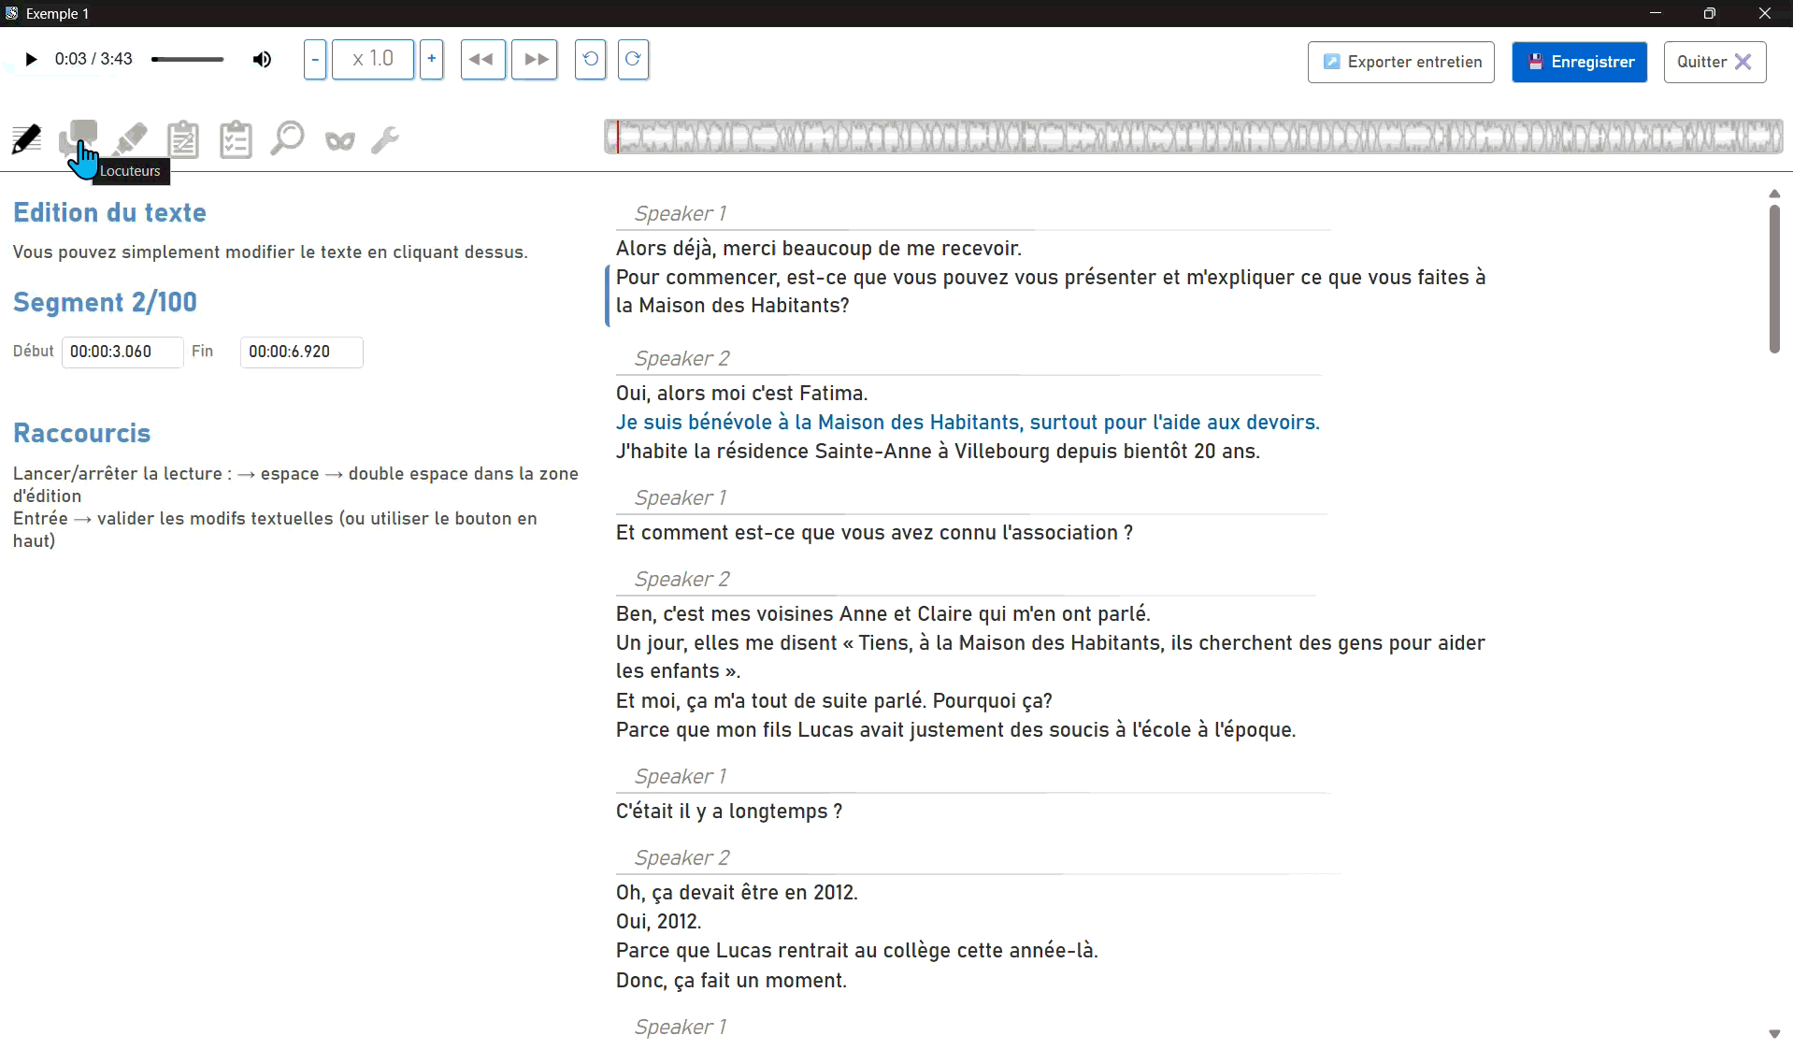The width and height of the screenshot is (1793, 1064).
Task: Click on the audio waveform timeline
Action: pyautogui.click(x=1193, y=137)
